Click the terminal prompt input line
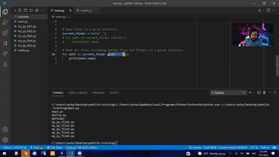279x157 pixels. pyautogui.click(x=85, y=143)
